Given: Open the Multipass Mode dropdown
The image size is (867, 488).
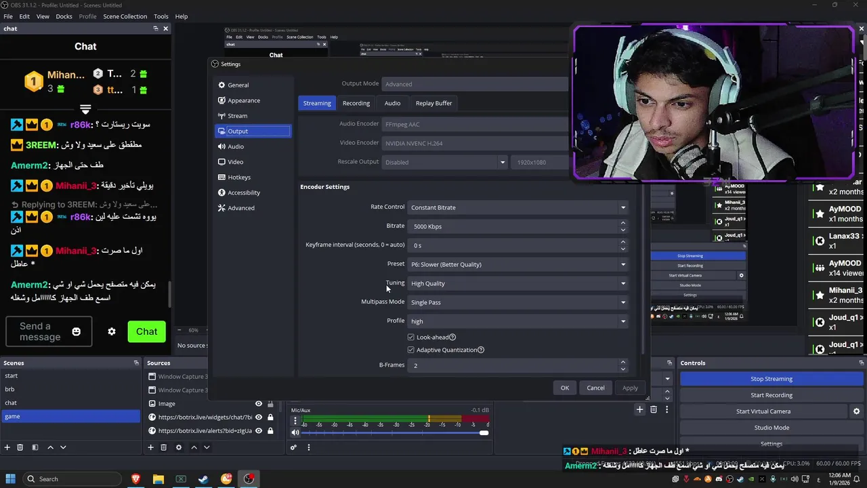Looking at the screenshot, I should coord(518,302).
